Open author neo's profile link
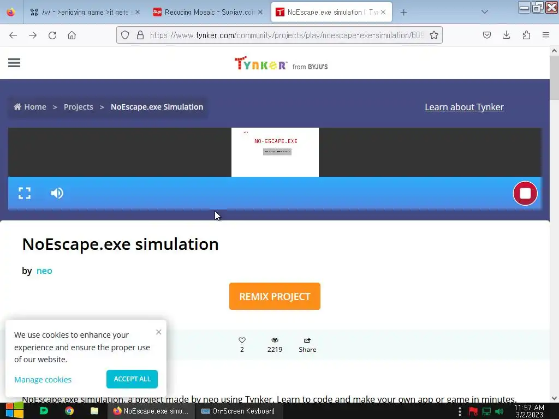The height and width of the screenshot is (419, 559). pyautogui.click(x=44, y=271)
